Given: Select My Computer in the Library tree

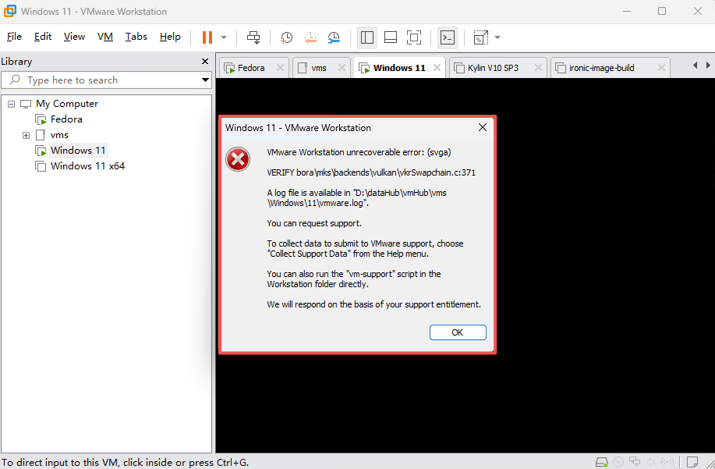Looking at the screenshot, I should pyautogui.click(x=67, y=104).
